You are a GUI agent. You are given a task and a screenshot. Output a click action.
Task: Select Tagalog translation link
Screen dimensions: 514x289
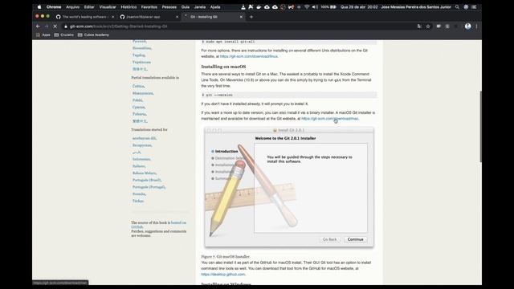139,55
